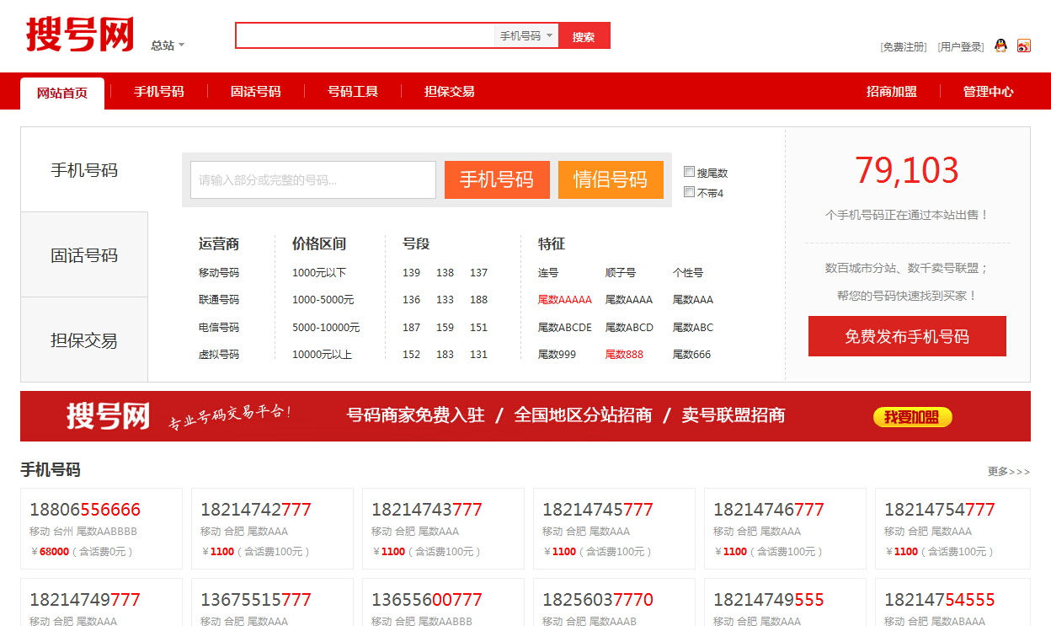Select number segment 131

point(479,355)
